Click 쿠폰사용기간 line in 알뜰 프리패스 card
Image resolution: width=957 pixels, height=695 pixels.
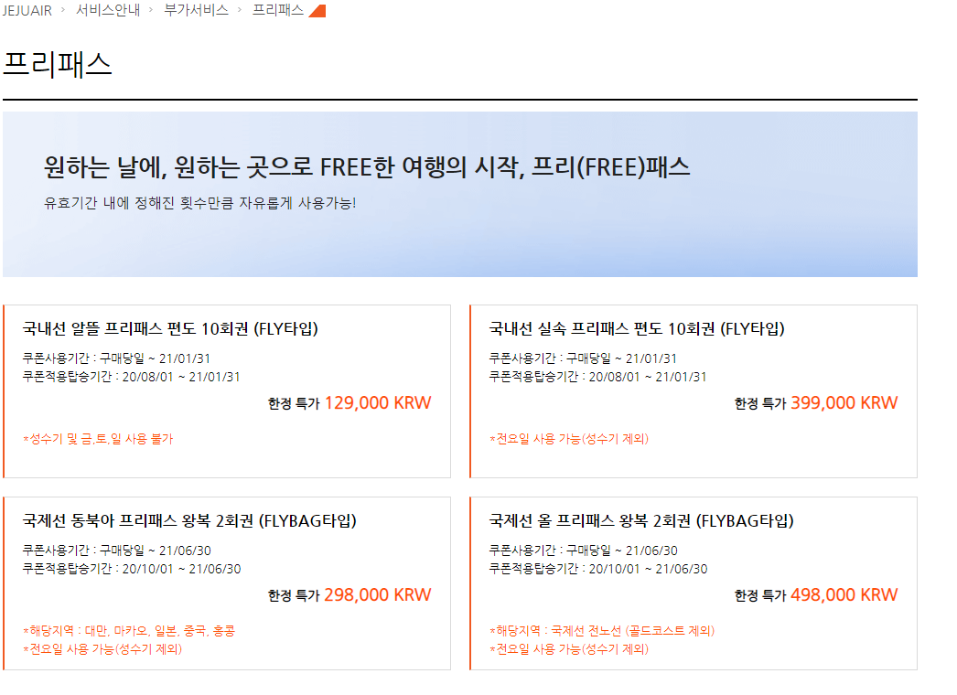(116, 358)
